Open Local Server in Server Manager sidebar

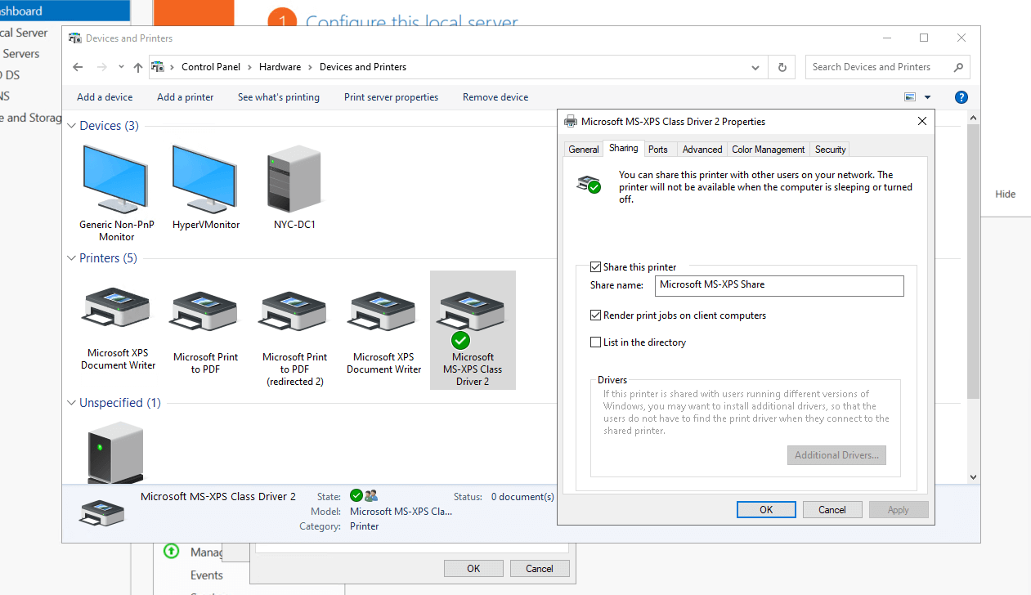25,33
